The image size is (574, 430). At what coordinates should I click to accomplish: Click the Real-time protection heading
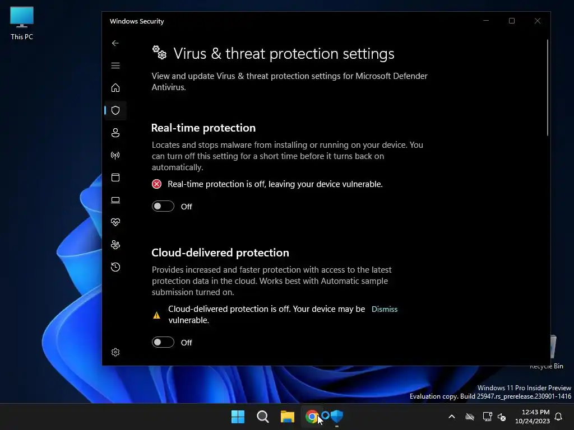(203, 128)
